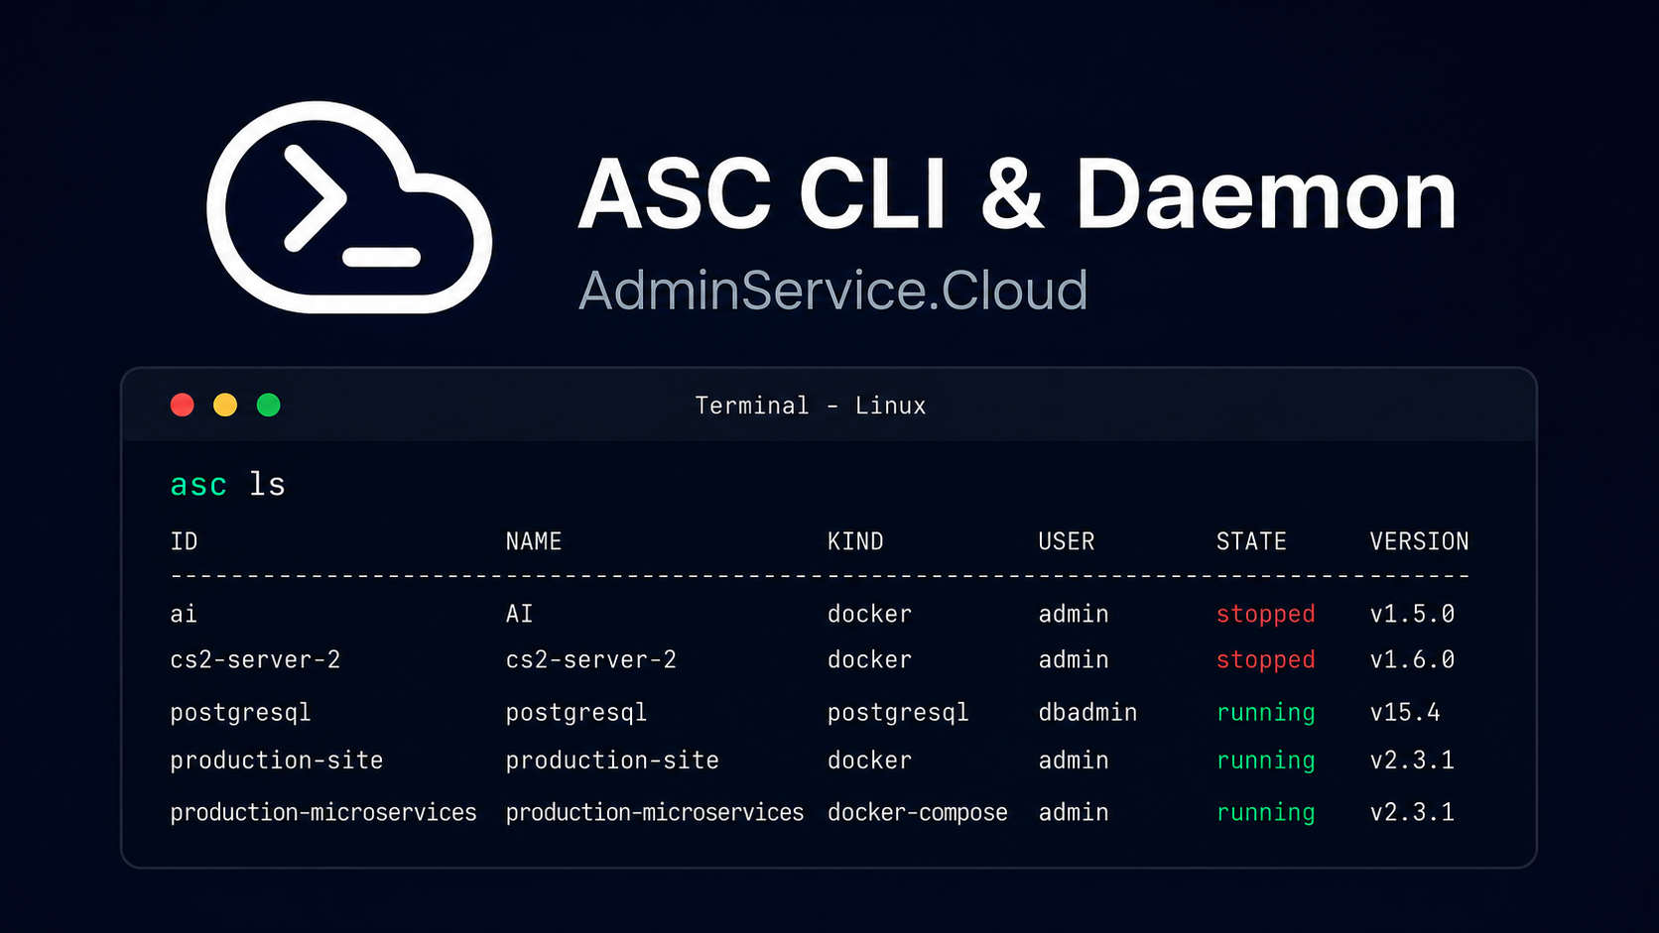Click 'admin' user in production-site row
1659x933 pixels.
(1074, 760)
